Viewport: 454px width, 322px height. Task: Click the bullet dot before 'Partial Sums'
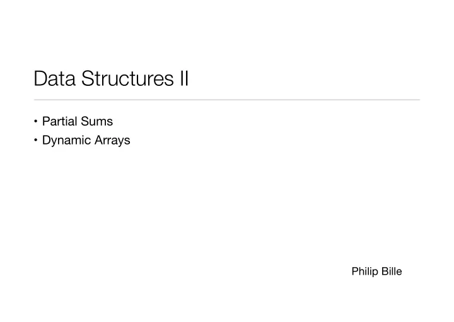tap(35, 121)
